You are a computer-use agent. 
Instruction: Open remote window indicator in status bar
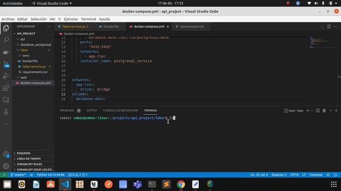pyautogui.click(x=4, y=175)
